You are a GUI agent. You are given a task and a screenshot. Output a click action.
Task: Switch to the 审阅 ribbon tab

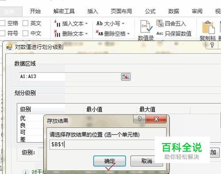click(197, 11)
